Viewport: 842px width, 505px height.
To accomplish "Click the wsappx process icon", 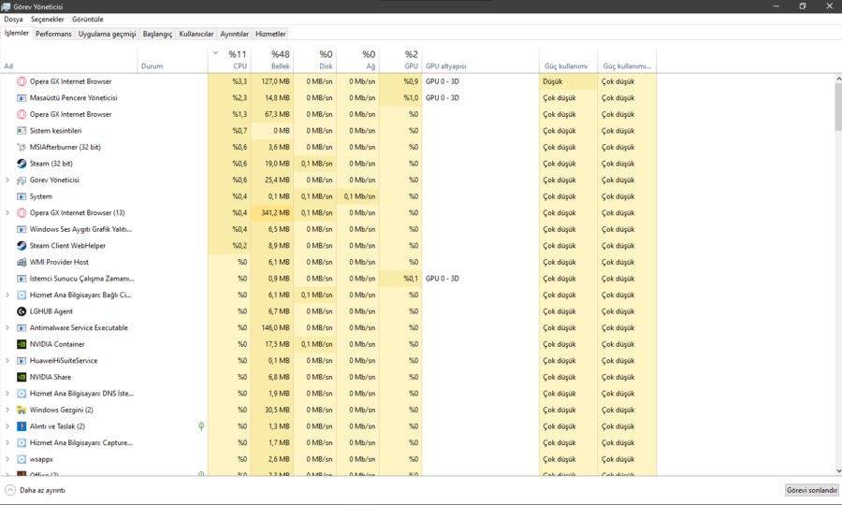I will pyautogui.click(x=22, y=459).
